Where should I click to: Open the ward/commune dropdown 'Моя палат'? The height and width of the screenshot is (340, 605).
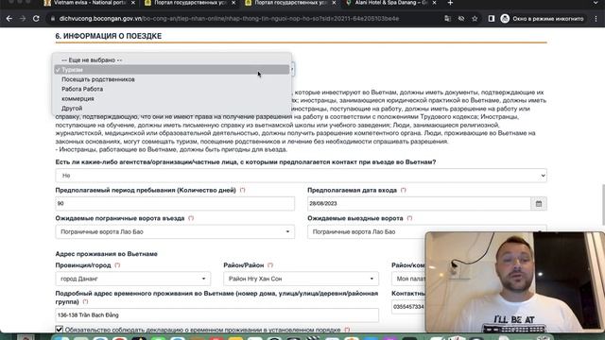(409, 279)
